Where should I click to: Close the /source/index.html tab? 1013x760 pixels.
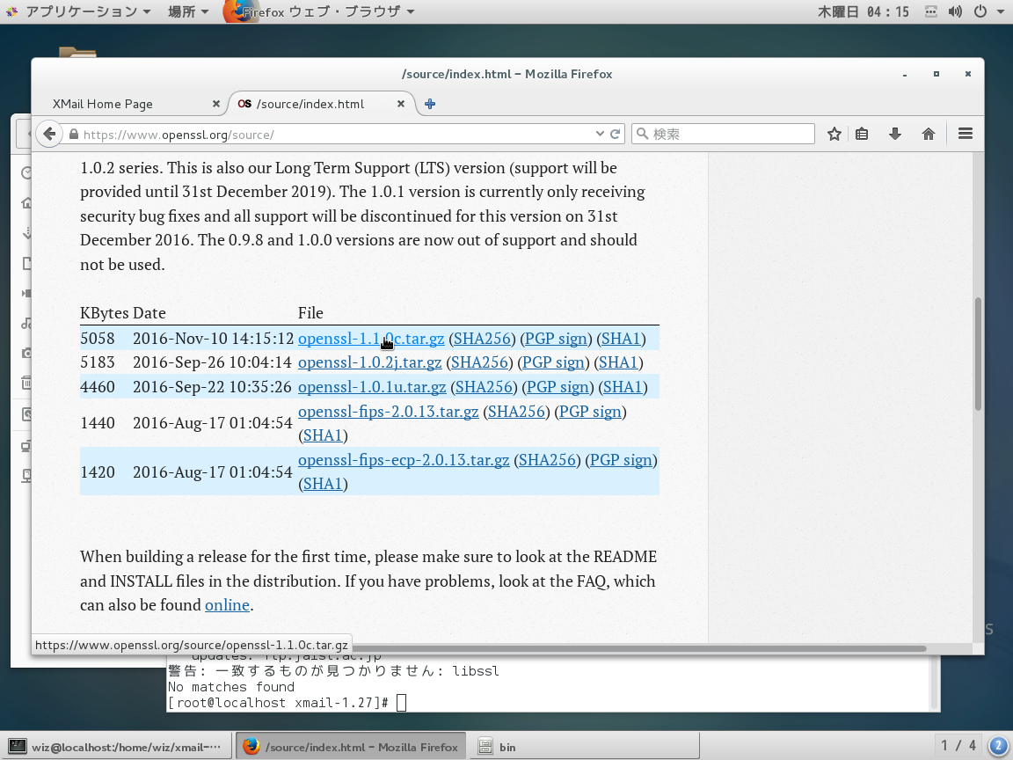pyautogui.click(x=401, y=104)
